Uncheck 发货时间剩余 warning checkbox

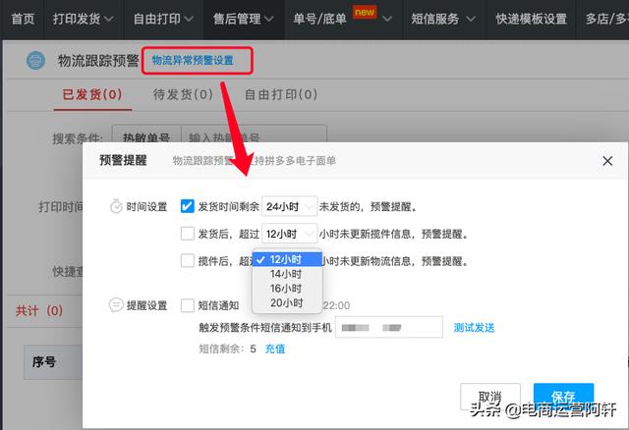pyautogui.click(x=188, y=206)
